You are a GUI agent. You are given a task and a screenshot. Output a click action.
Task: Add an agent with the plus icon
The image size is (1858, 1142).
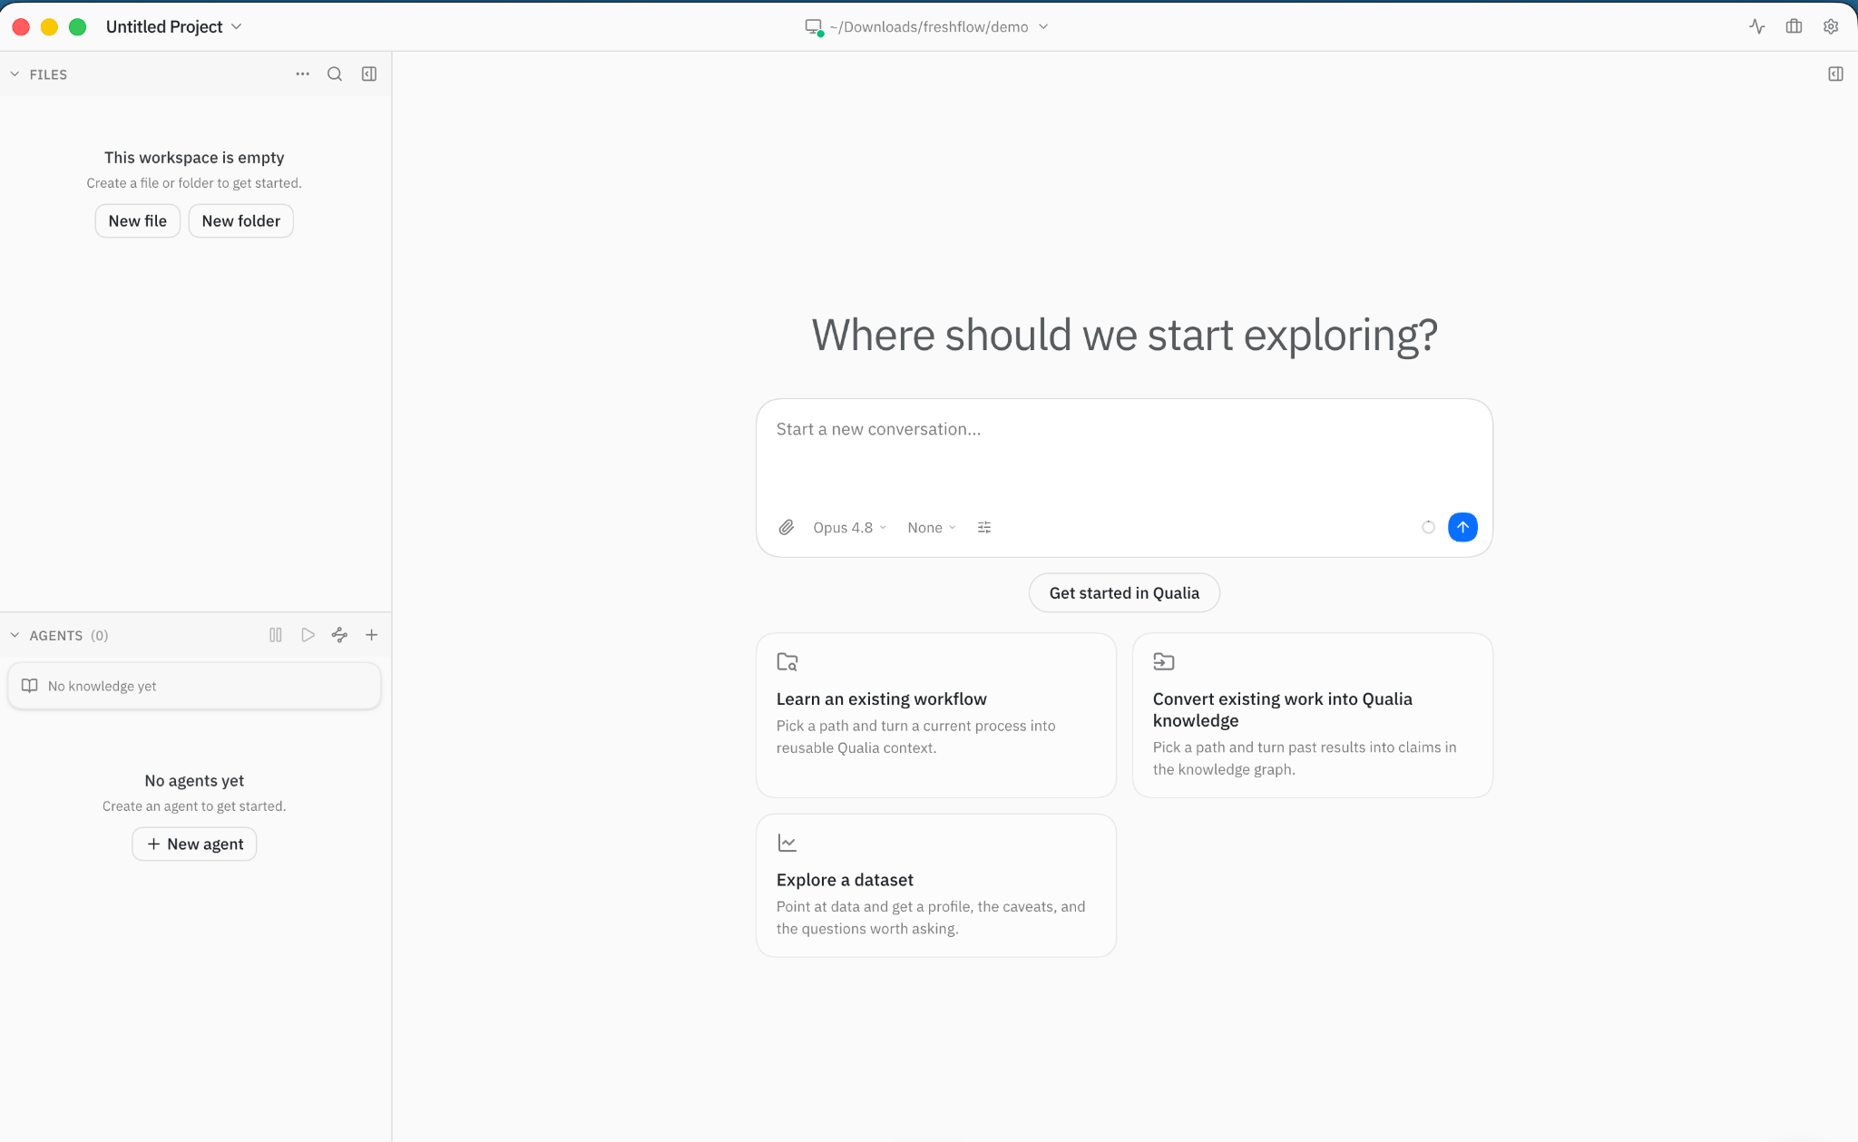coord(371,635)
